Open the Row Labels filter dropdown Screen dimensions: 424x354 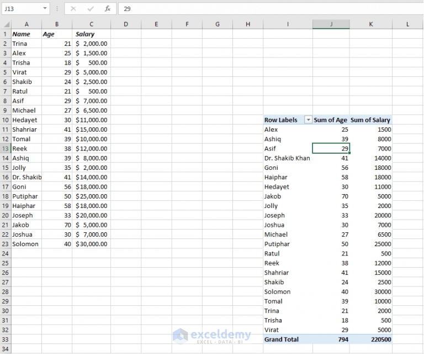(308, 119)
